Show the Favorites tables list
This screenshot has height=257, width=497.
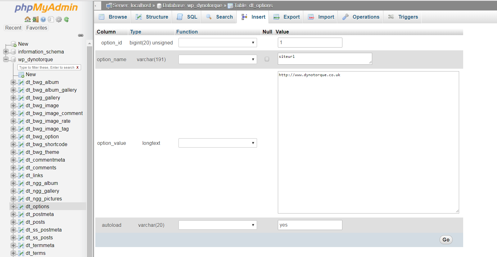click(x=37, y=28)
